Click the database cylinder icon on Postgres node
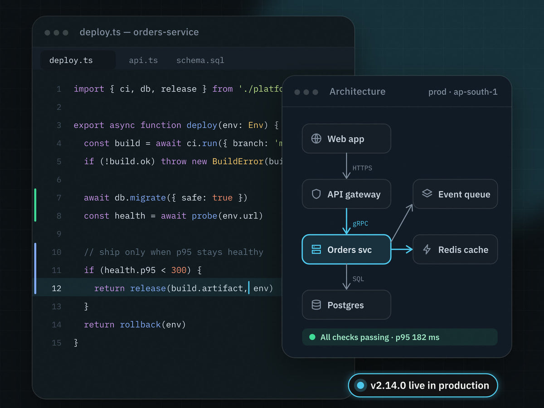The image size is (544, 408). (316, 305)
